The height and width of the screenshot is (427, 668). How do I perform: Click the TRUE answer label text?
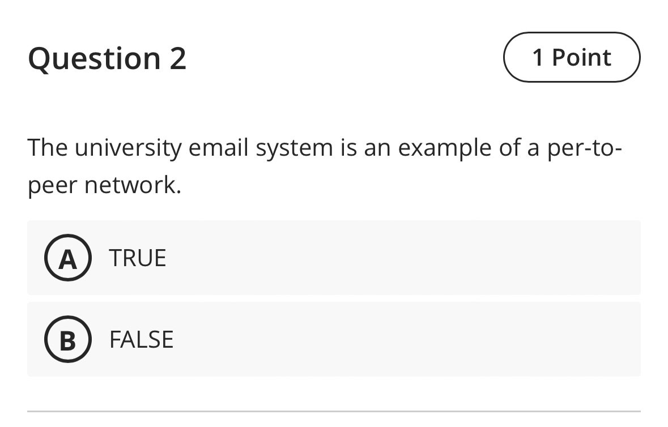coord(137,258)
